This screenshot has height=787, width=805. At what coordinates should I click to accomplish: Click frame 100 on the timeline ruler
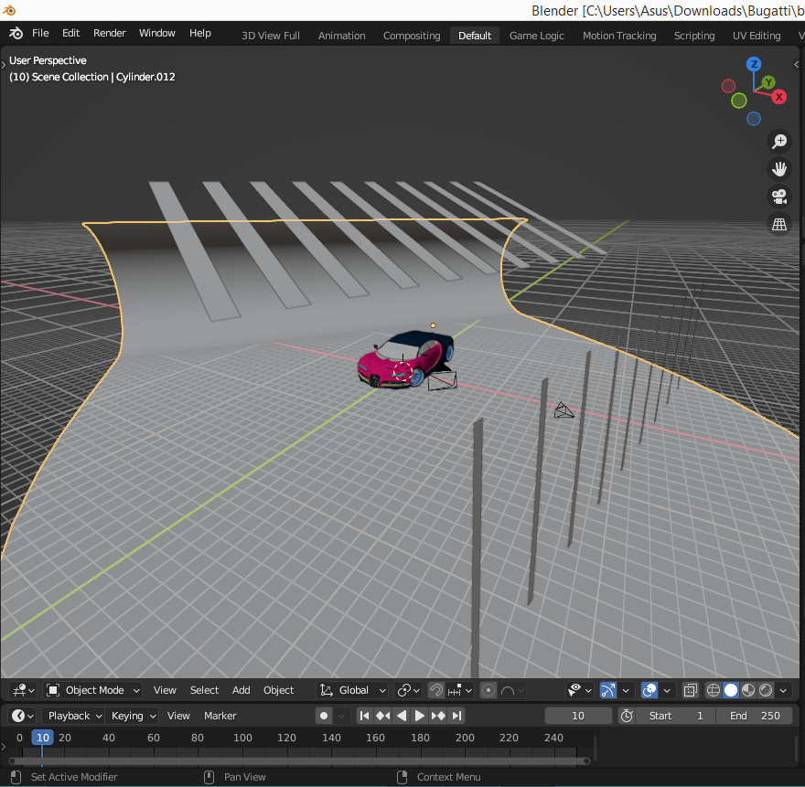point(242,738)
